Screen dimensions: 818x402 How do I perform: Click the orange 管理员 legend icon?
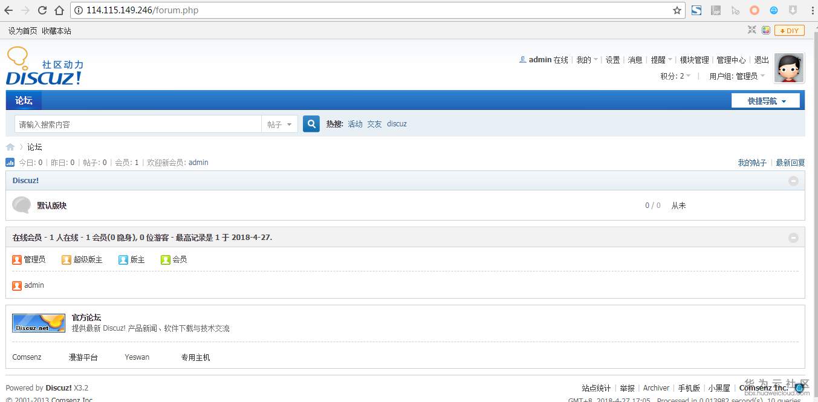[17, 259]
